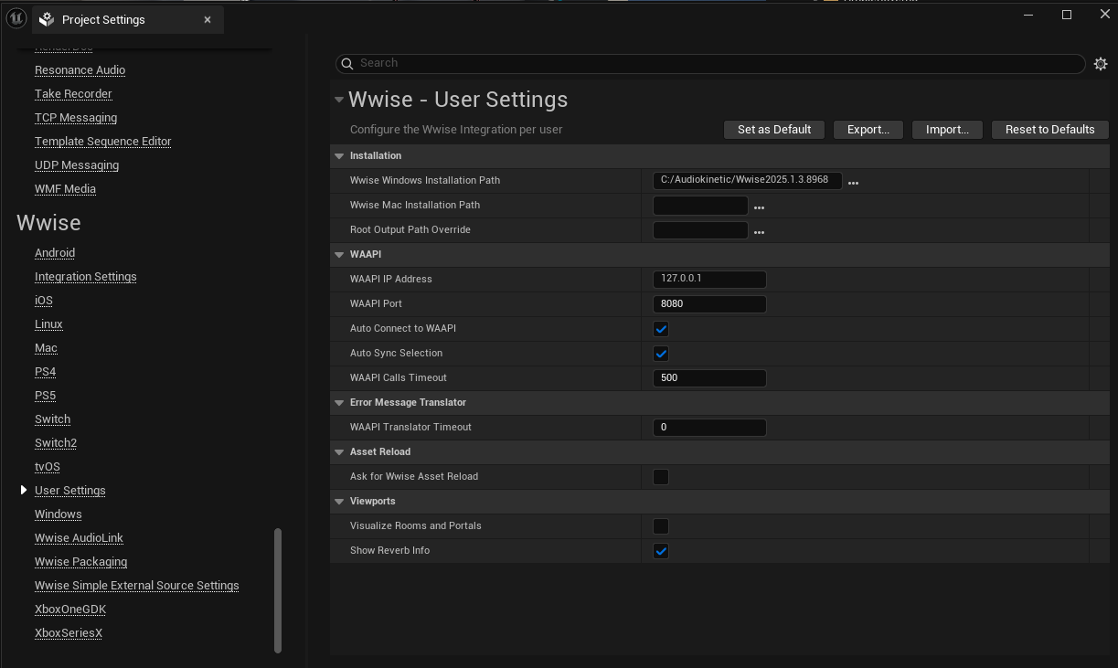Disable Auto Connect to WAAPI checkbox

[661, 329]
